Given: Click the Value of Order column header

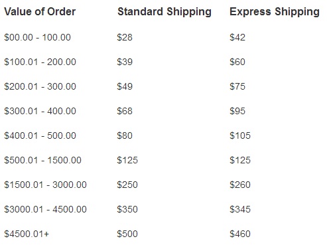Looking at the screenshot, I should (40, 11).
